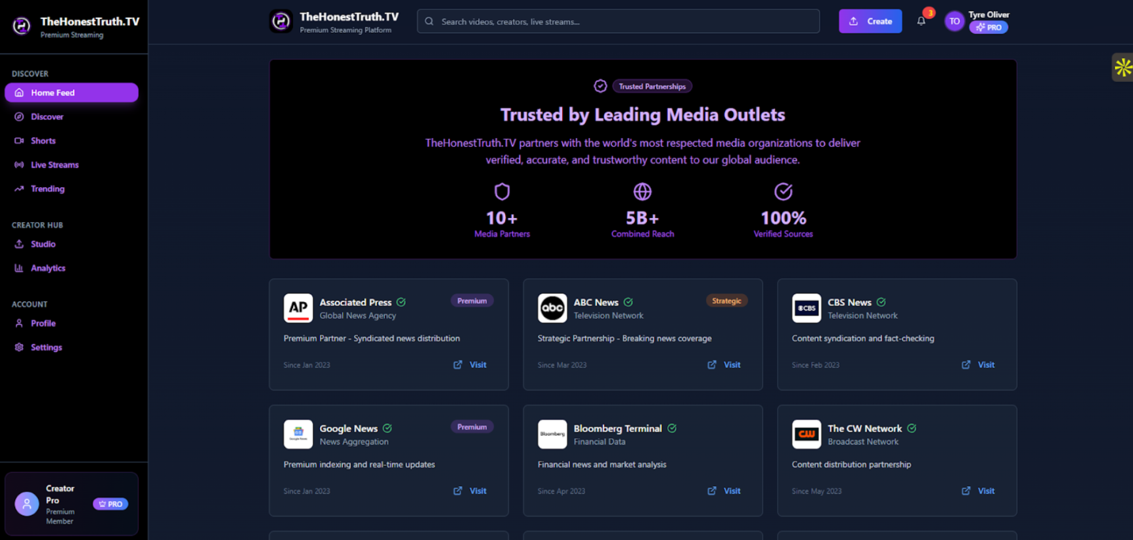1133x540 pixels.
Task: Click the Live Streams broadcast icon
Action: click(x=19, y=165)
